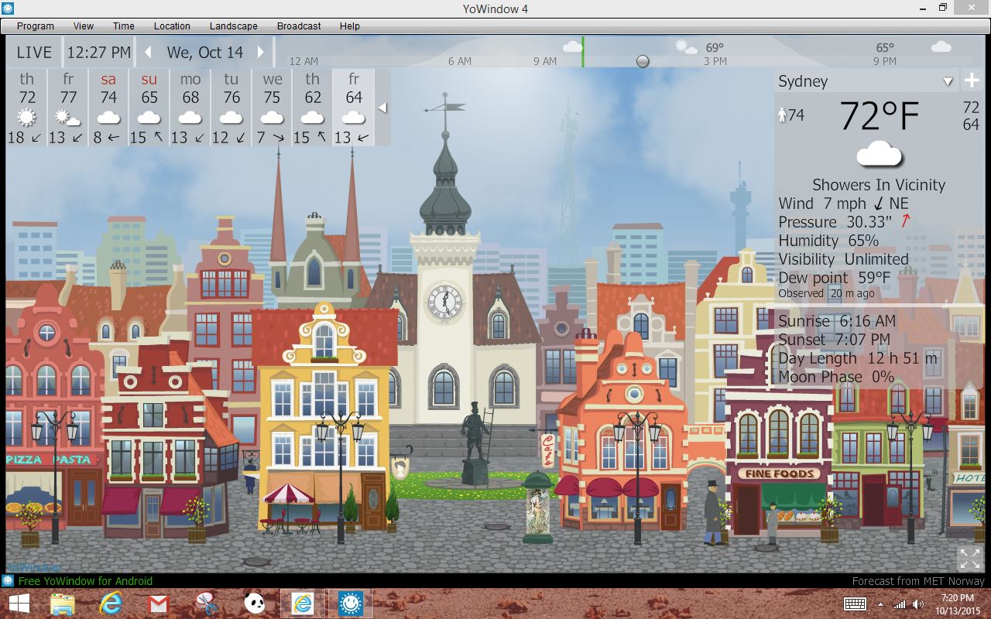Collapse the daily forecast strip
Viewport: 991px width, 619px height.
pos(382,108)
